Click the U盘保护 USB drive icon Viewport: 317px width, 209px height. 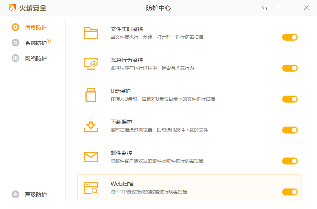91,95
